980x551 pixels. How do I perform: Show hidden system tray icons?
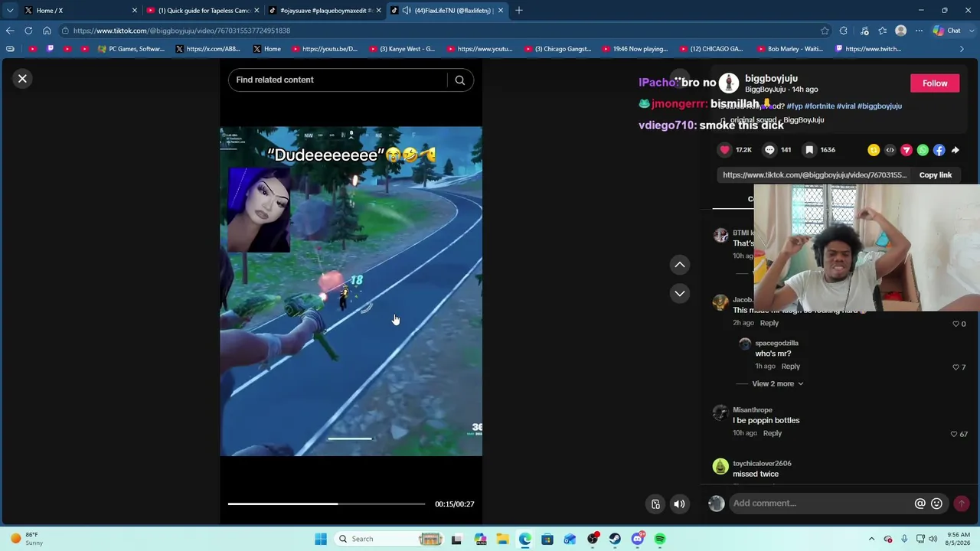coord(871,539)
